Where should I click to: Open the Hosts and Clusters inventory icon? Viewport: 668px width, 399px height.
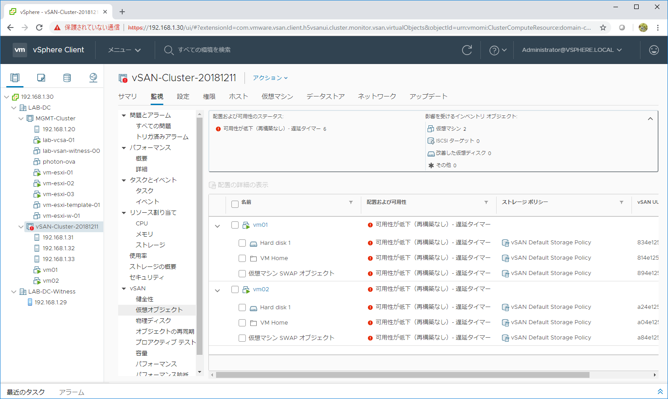pos(15,78)
